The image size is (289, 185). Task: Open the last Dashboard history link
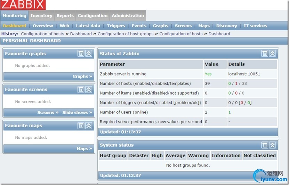(219, 34)
